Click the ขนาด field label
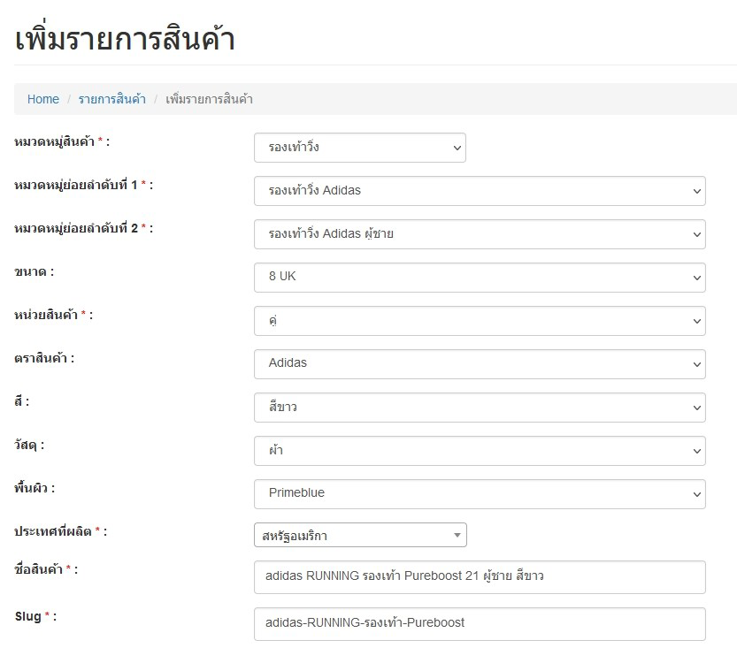This screenshot has height=648, width=737. (34, 271)
